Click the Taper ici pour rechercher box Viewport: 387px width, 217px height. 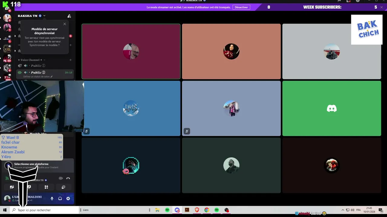tap(44, 210)
